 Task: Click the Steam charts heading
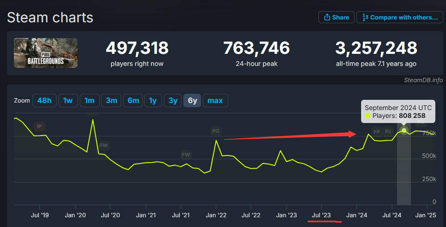[50, 18]
